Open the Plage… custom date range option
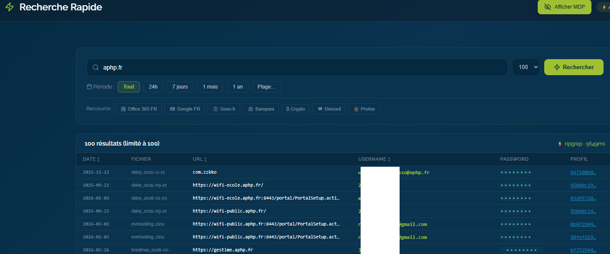 267,87
